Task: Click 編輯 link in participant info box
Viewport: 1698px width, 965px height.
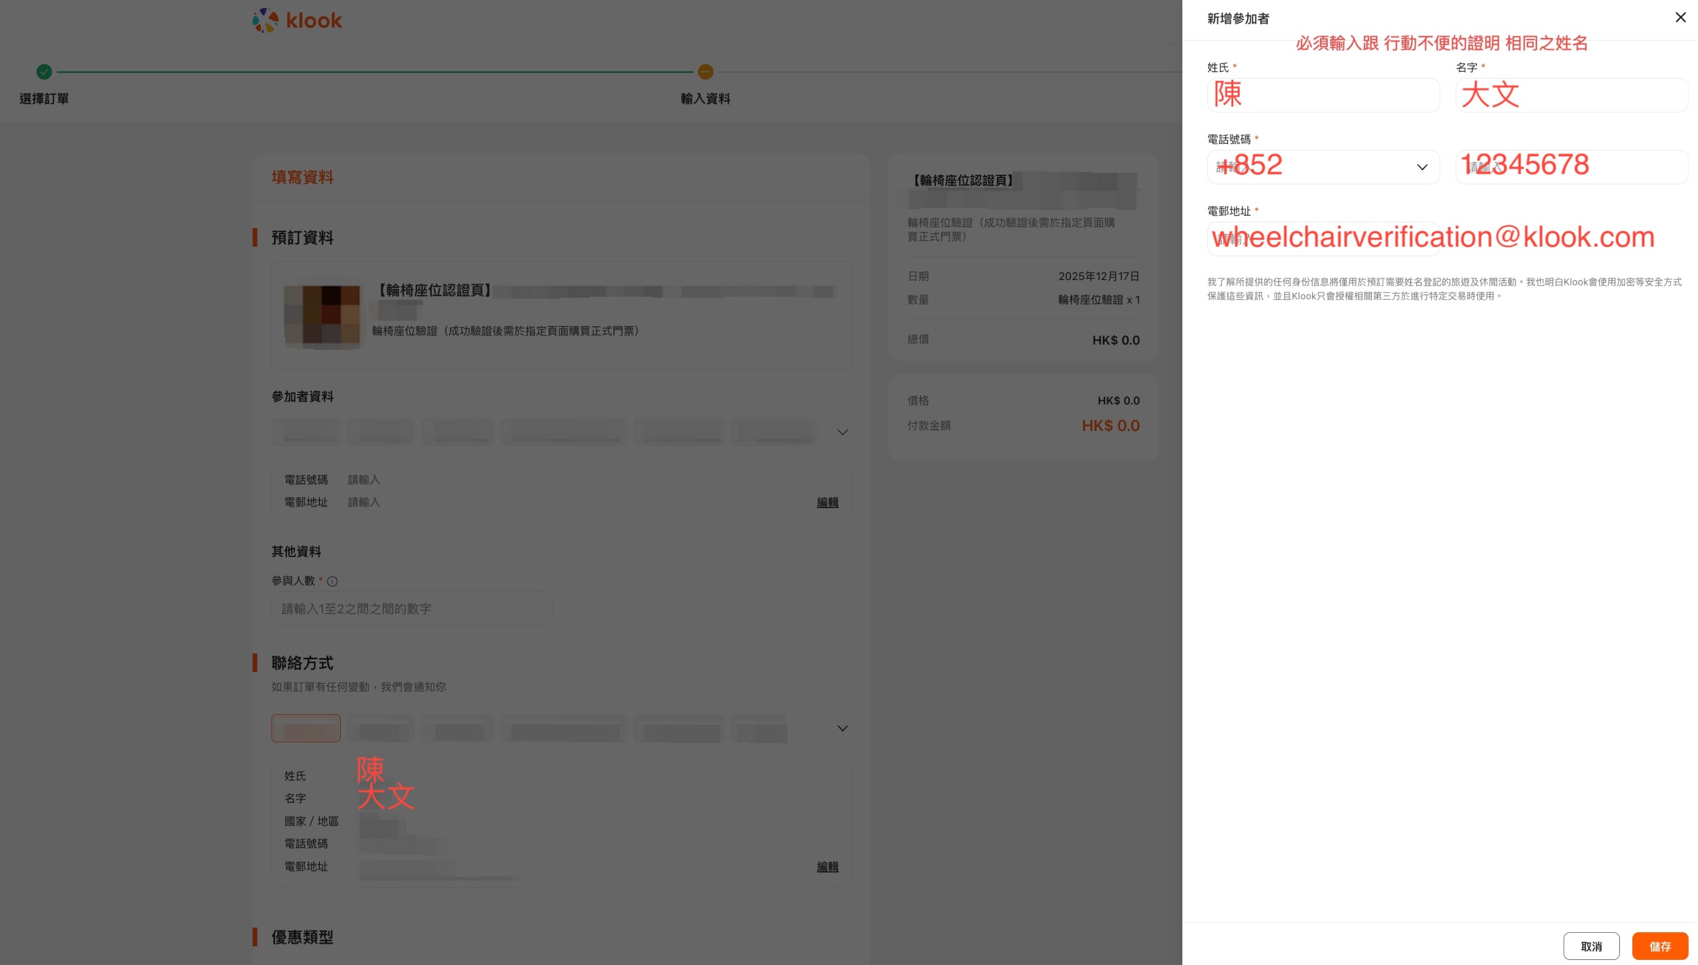Action: coord(827,502)
